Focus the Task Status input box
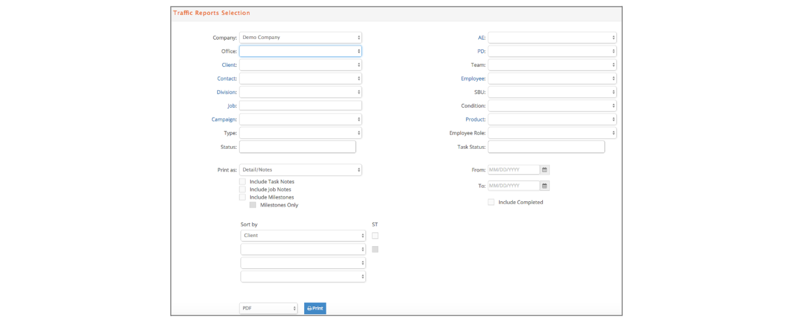Viewport: 793px width, 324px height. pyautogui.click(x=546, y=147)
